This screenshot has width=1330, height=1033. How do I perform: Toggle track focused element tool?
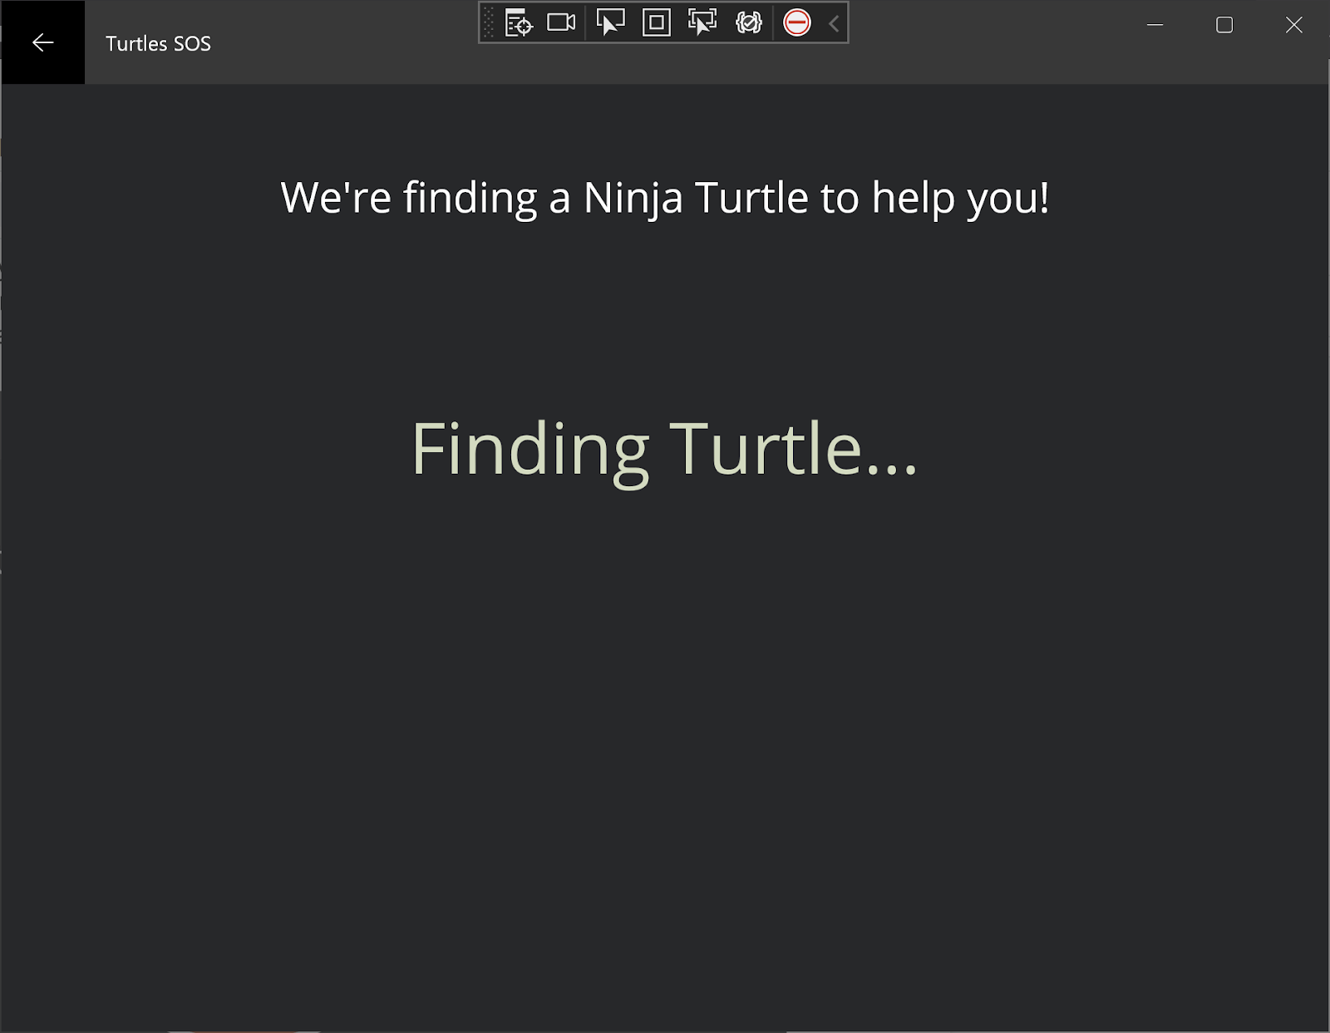pyautogui.click(x=702, y=23)
